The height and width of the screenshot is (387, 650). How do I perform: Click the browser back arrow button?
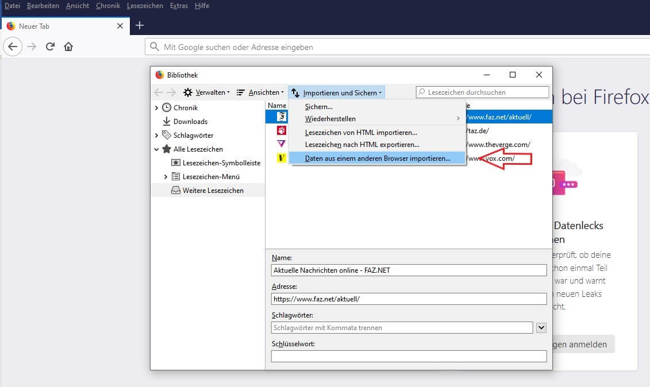[13, 47]
